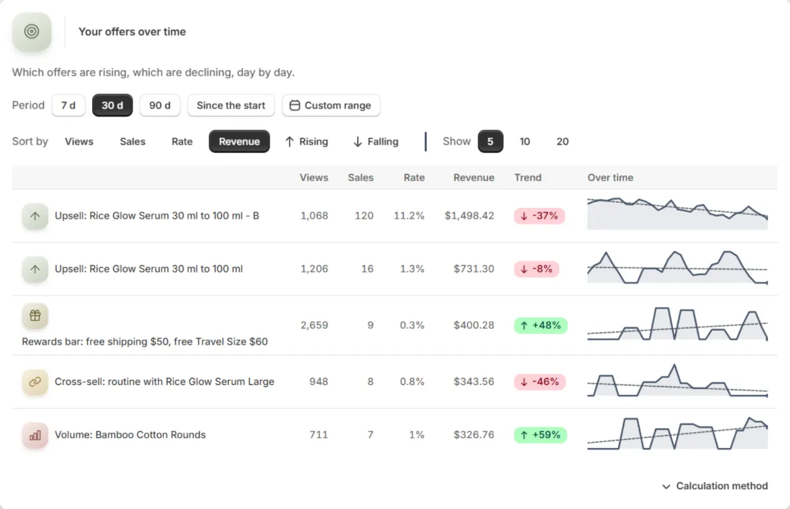
Task: Click the $326.76 revenue value
Action: 474,435
